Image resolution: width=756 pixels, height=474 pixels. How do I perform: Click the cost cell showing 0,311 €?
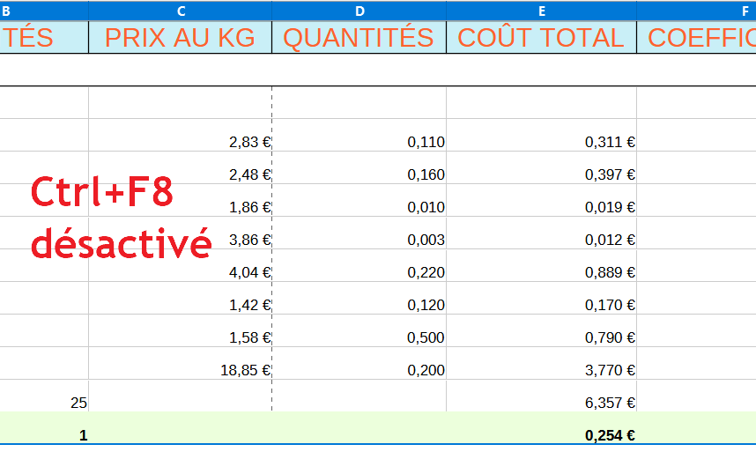click(541, 142)
